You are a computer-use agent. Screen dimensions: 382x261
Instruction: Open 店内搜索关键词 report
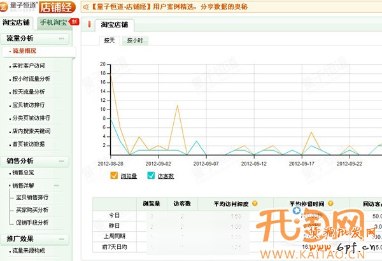31,131
